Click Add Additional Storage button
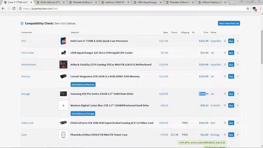 (83, 113)
